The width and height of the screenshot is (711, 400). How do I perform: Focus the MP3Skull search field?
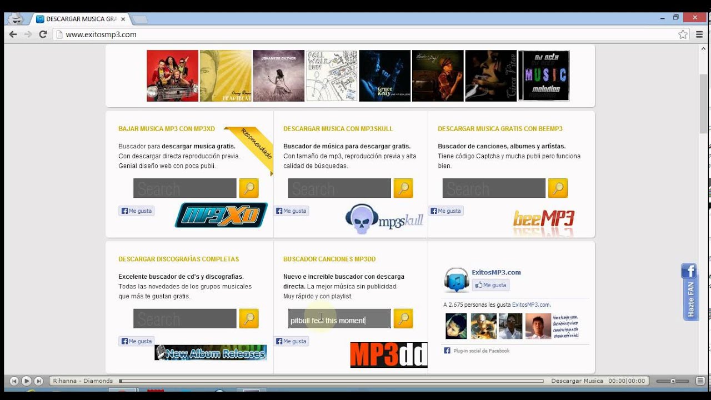(339, 188)
